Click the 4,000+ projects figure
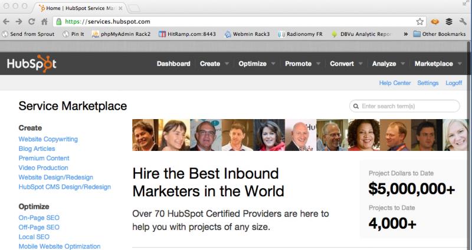The width and height of the screenshot is (472, 250). point(392,223)
